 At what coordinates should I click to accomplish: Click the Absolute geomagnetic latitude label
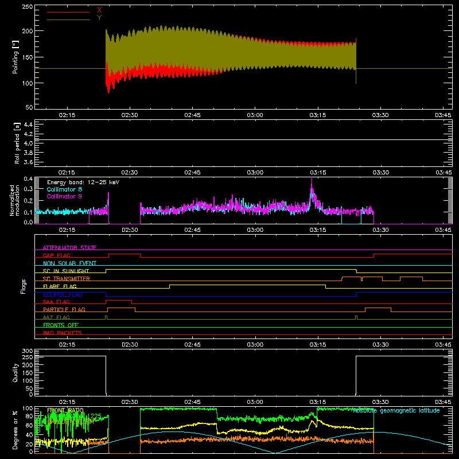point(396,410)
